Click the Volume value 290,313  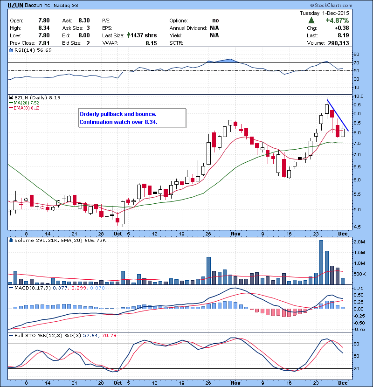[x=338, y=43]
